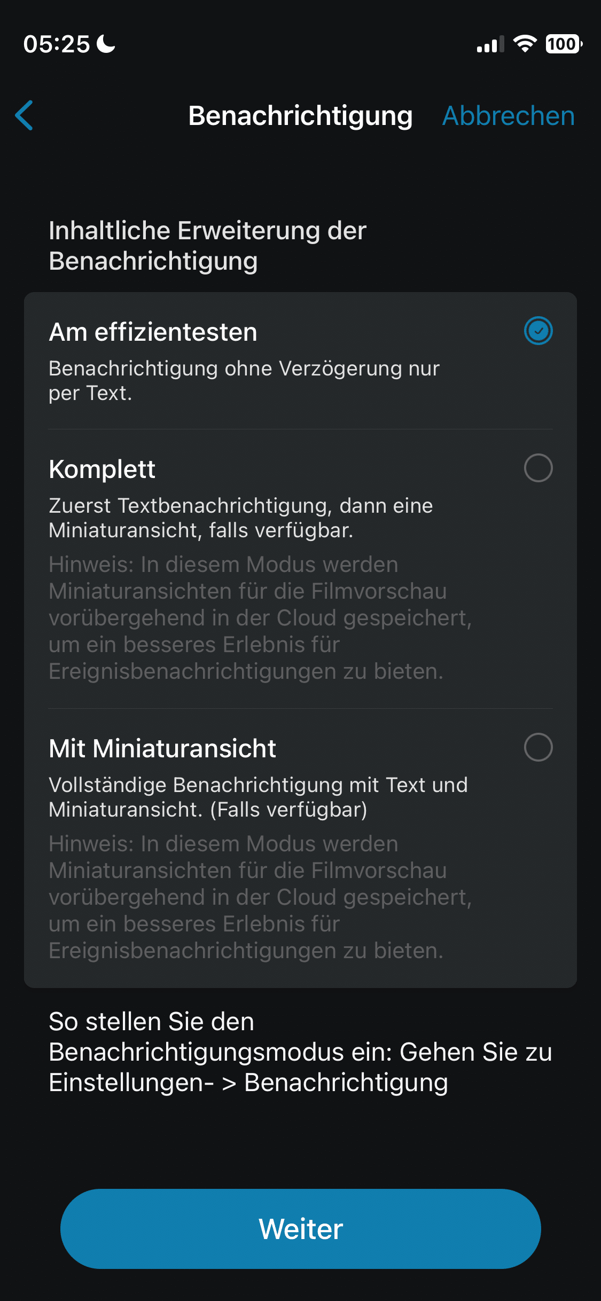Tap the 05:25 clock in status bar
Viewport: 601px width, 1301px height.
click(x=57, y=44)
